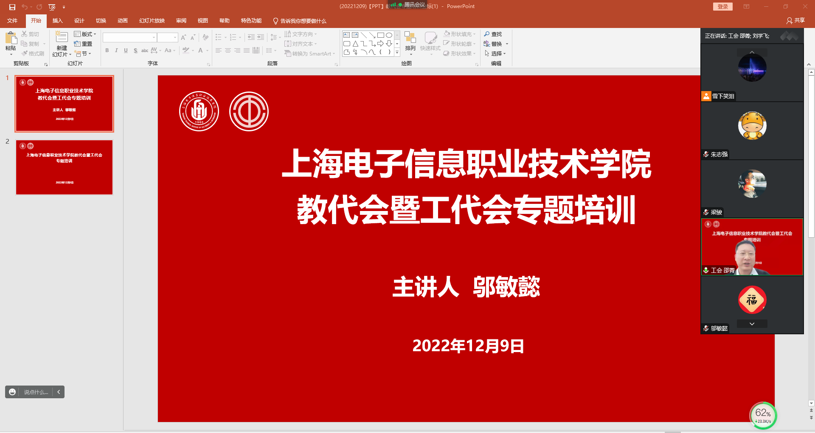Click the Login (登录) button
The image size is (815, 433).
722,7
